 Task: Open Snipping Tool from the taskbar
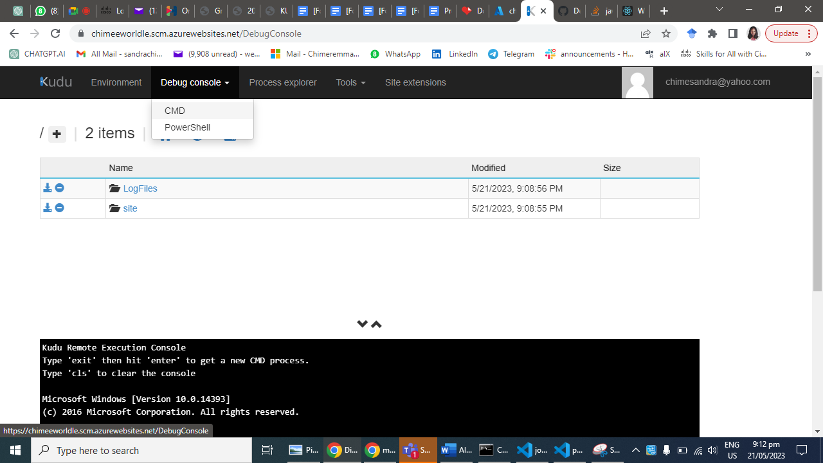point(607,450)
